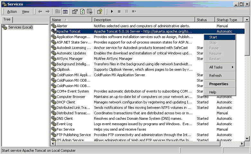The image size is (251, 154).
Task: Open the View menu
Action: [25, 12]
